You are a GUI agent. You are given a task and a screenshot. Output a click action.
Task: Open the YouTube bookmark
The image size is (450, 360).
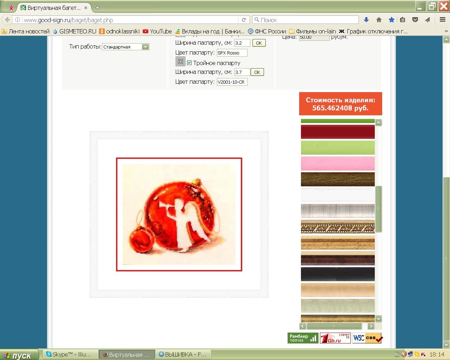(x=157, y=31)
